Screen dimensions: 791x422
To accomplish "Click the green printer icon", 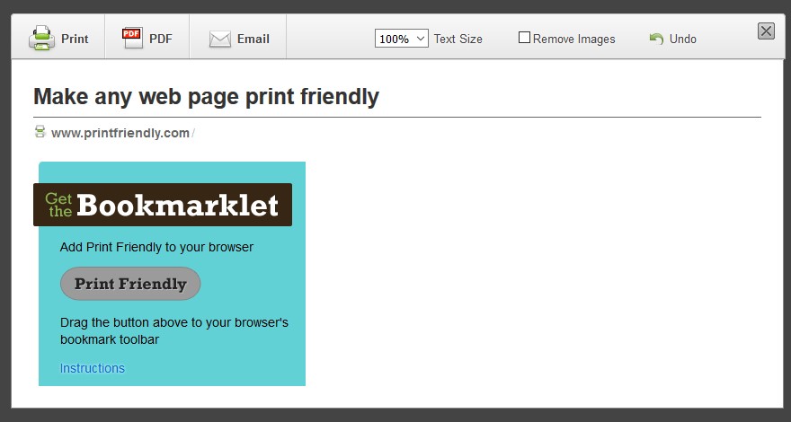I will point(41,38).
